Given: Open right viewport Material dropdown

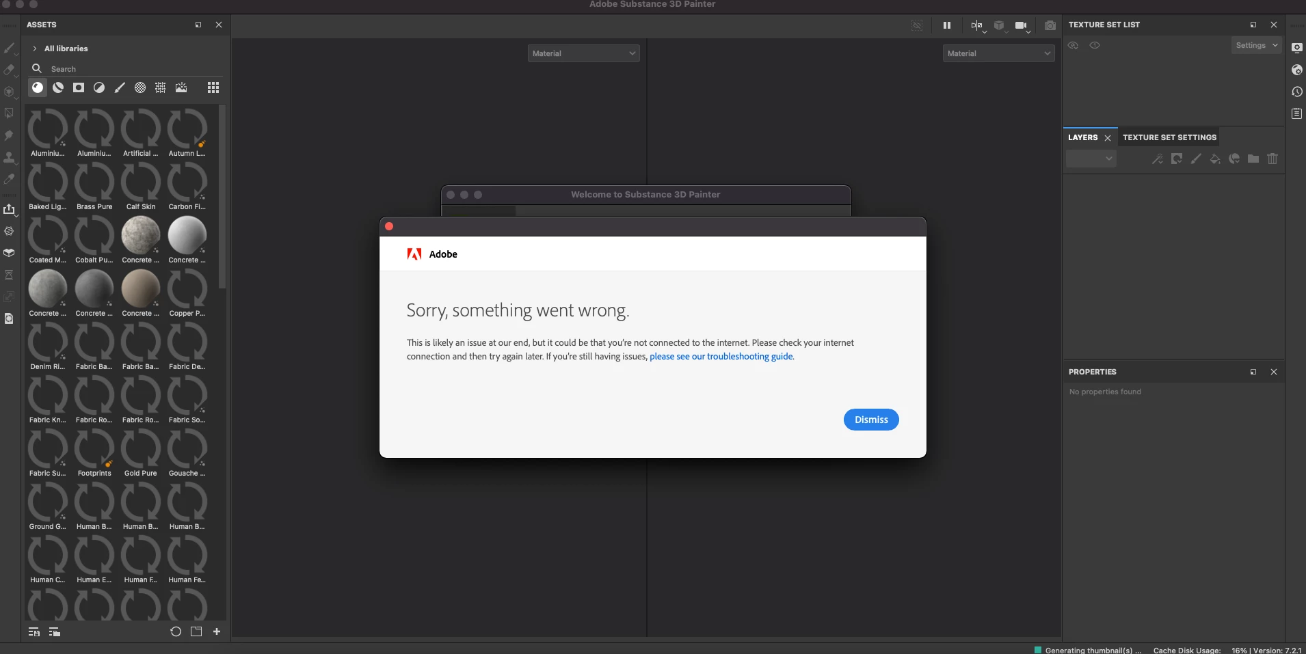Looking at the screenshot, I should point(998,53).
